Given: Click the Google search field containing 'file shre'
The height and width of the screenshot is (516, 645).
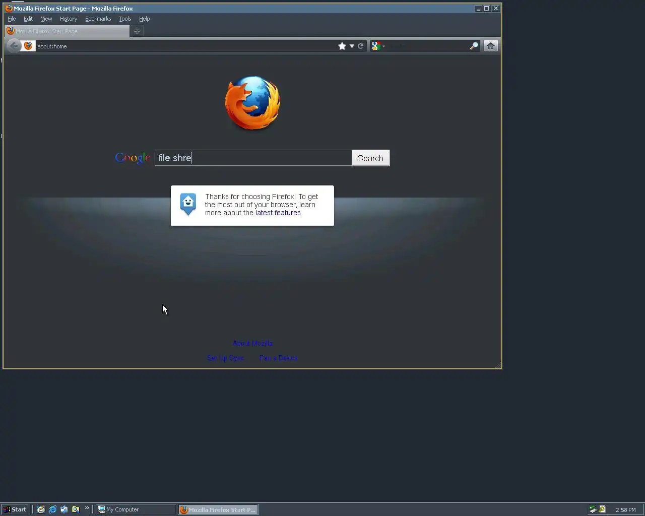Looking at the screenshot, I should pos(253,158).
